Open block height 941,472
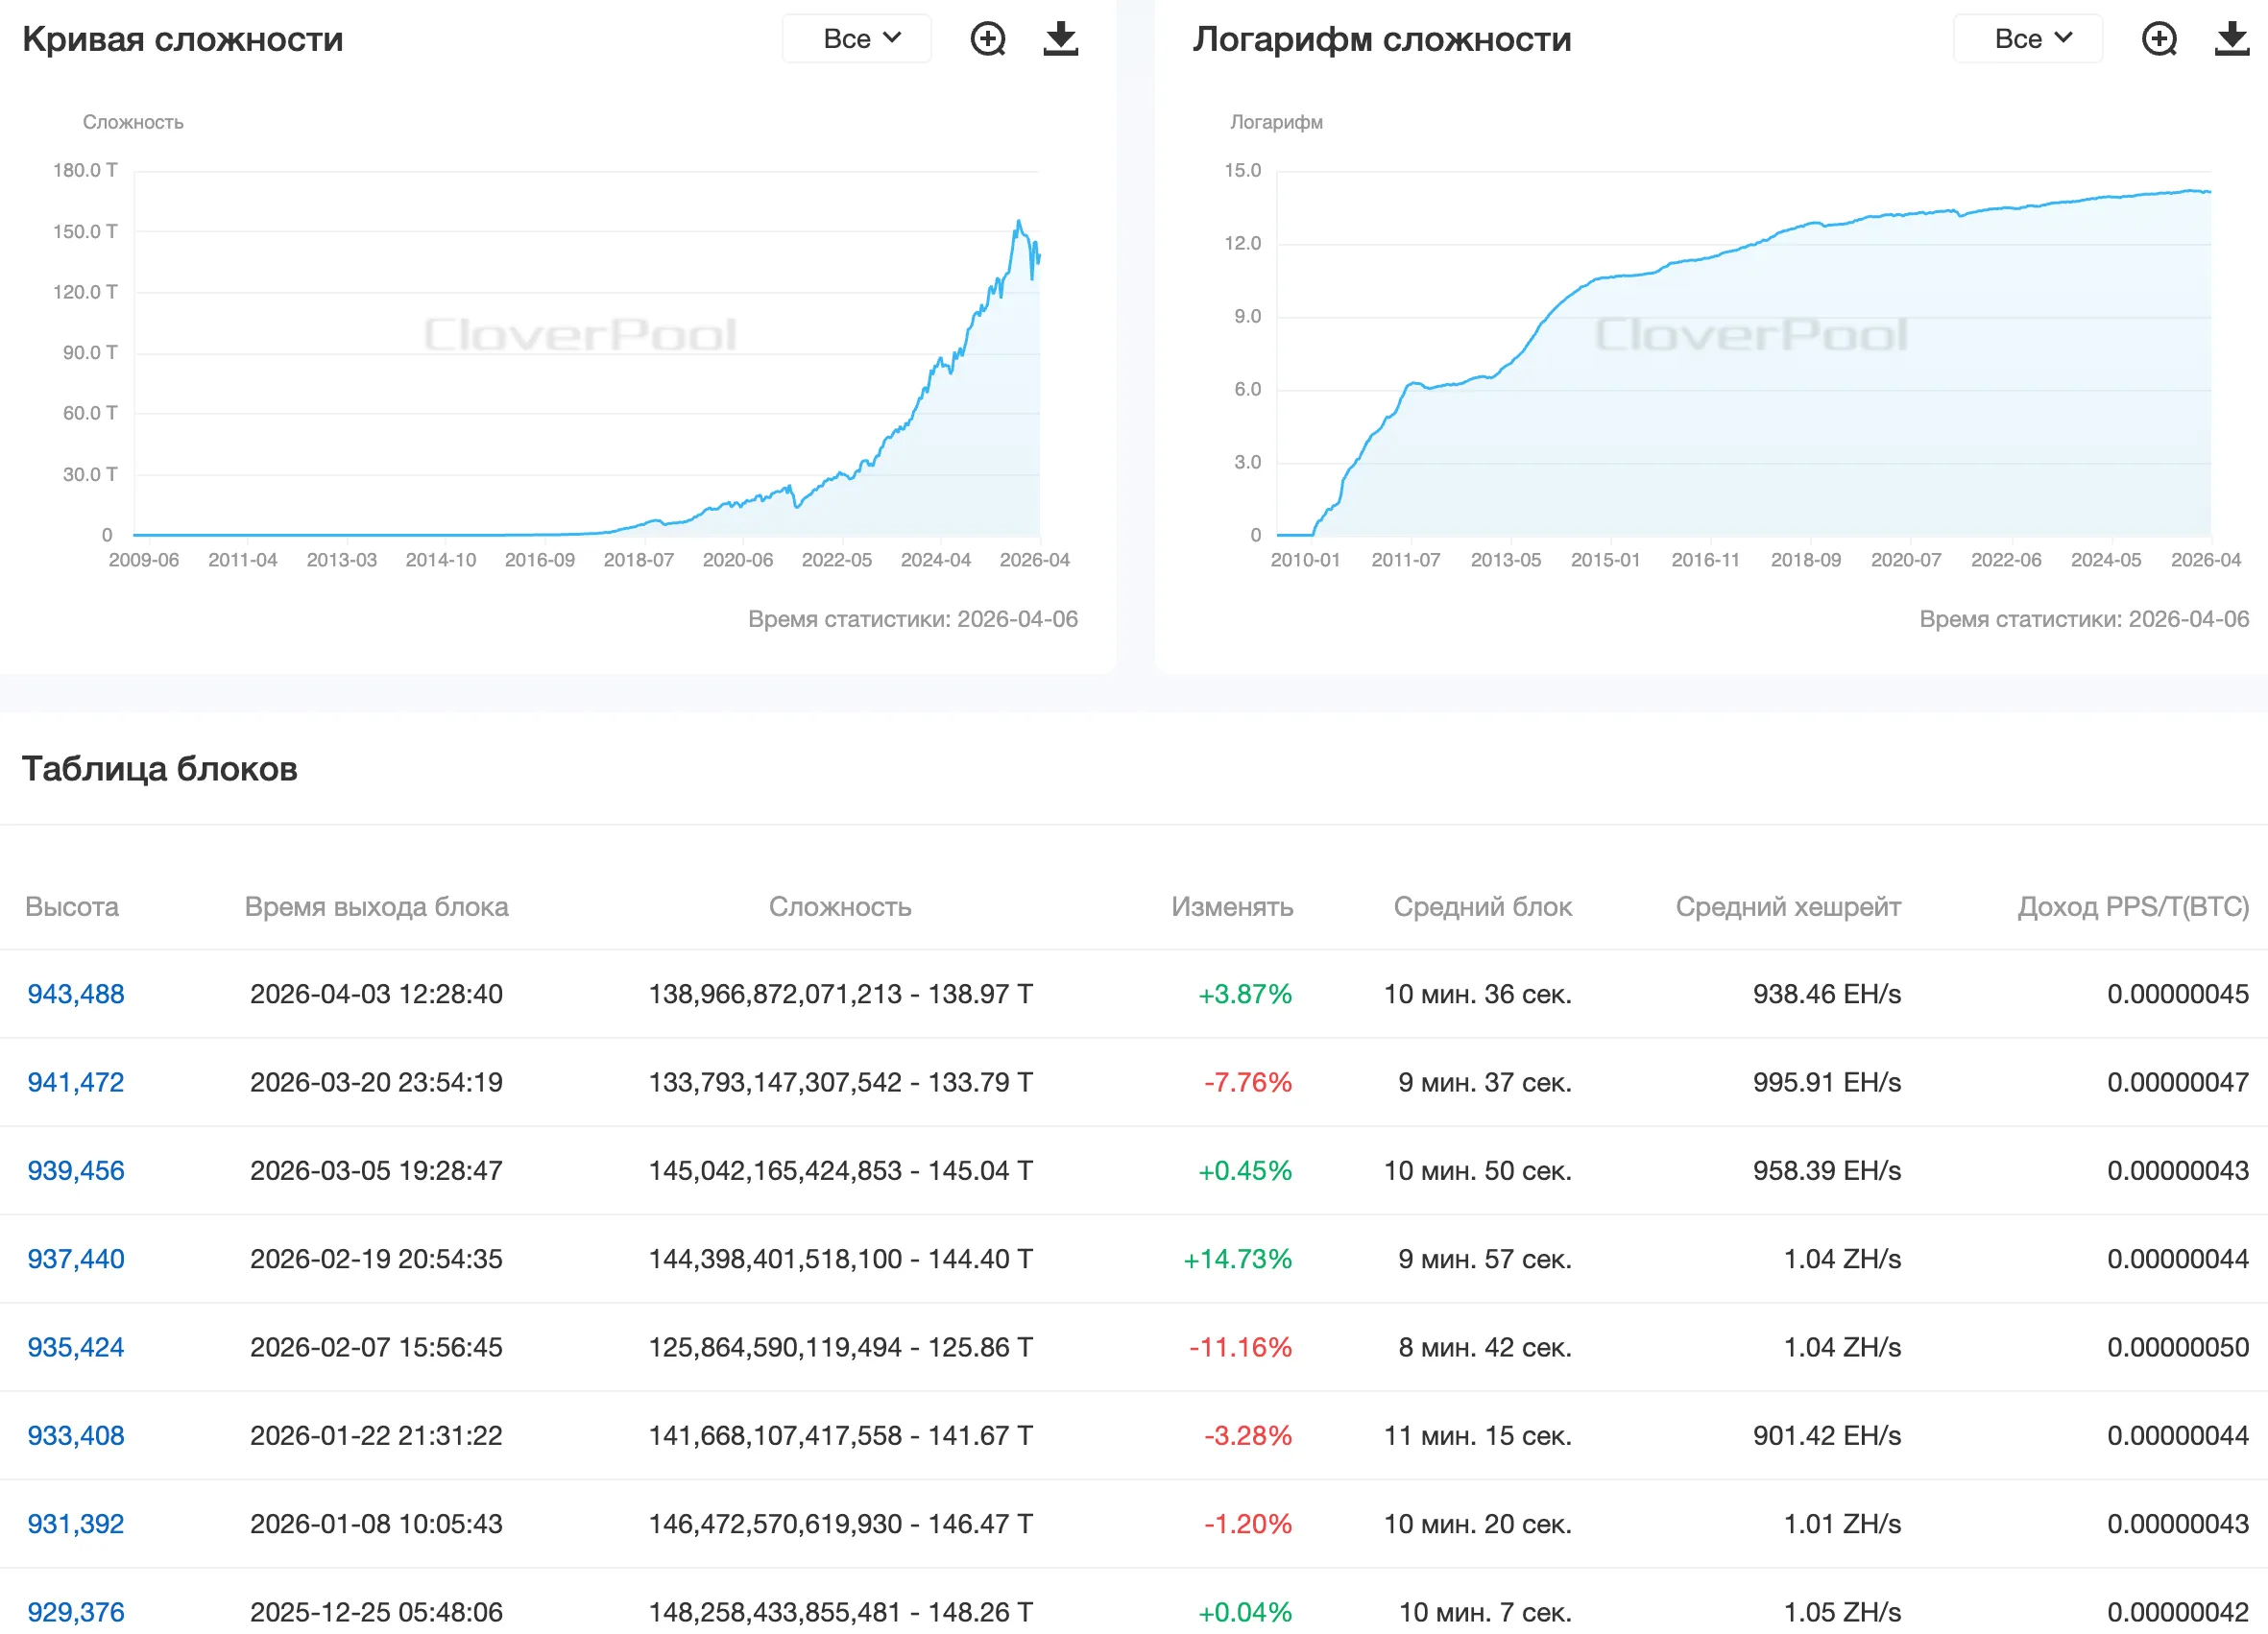 [76, 1082]
